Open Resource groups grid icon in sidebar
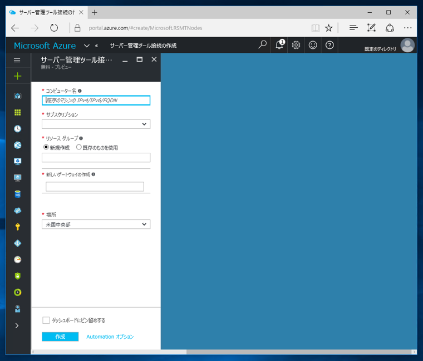 tap(18, 113)
